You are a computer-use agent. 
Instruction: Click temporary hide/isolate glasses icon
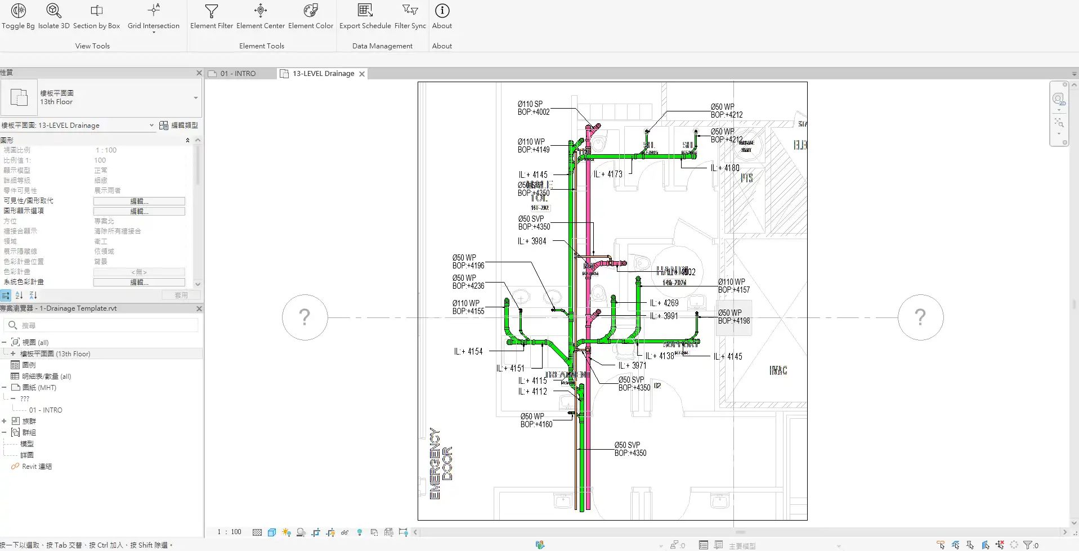344,532
